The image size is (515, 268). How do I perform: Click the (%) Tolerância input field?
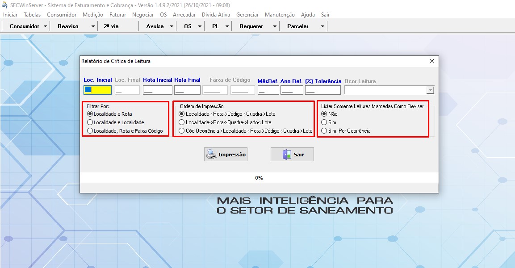[322, 90]
